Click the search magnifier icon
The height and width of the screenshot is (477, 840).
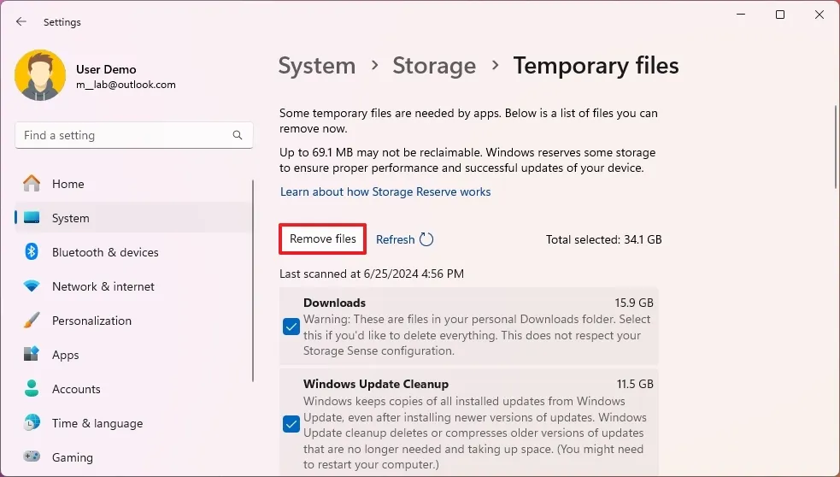(238, 135)
